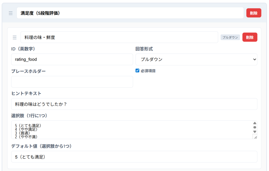Image resolution: width=269 pixels, height=171 pixels.
Task: Click the ヒントテキスト input field
Action: [x=134, y=104]
